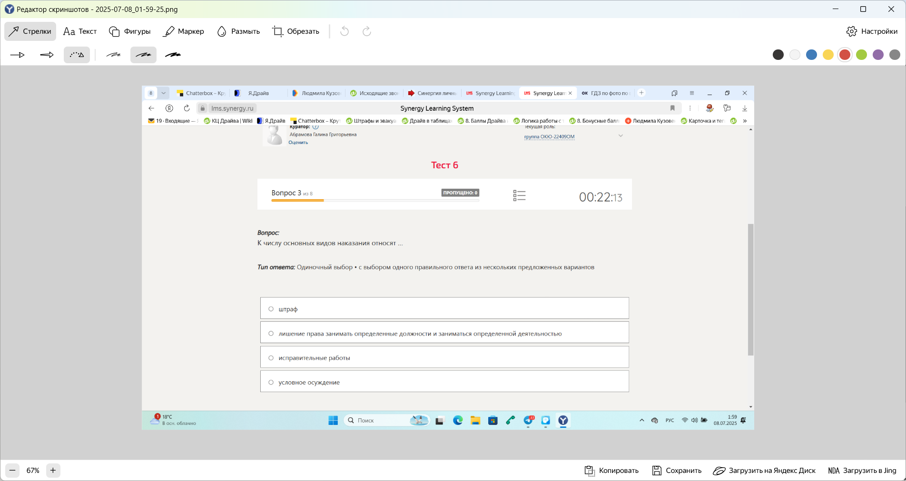Select the Размыть blur tool
Image resolution: width=906 pixels, height=481 pixels.
[238, 31]
